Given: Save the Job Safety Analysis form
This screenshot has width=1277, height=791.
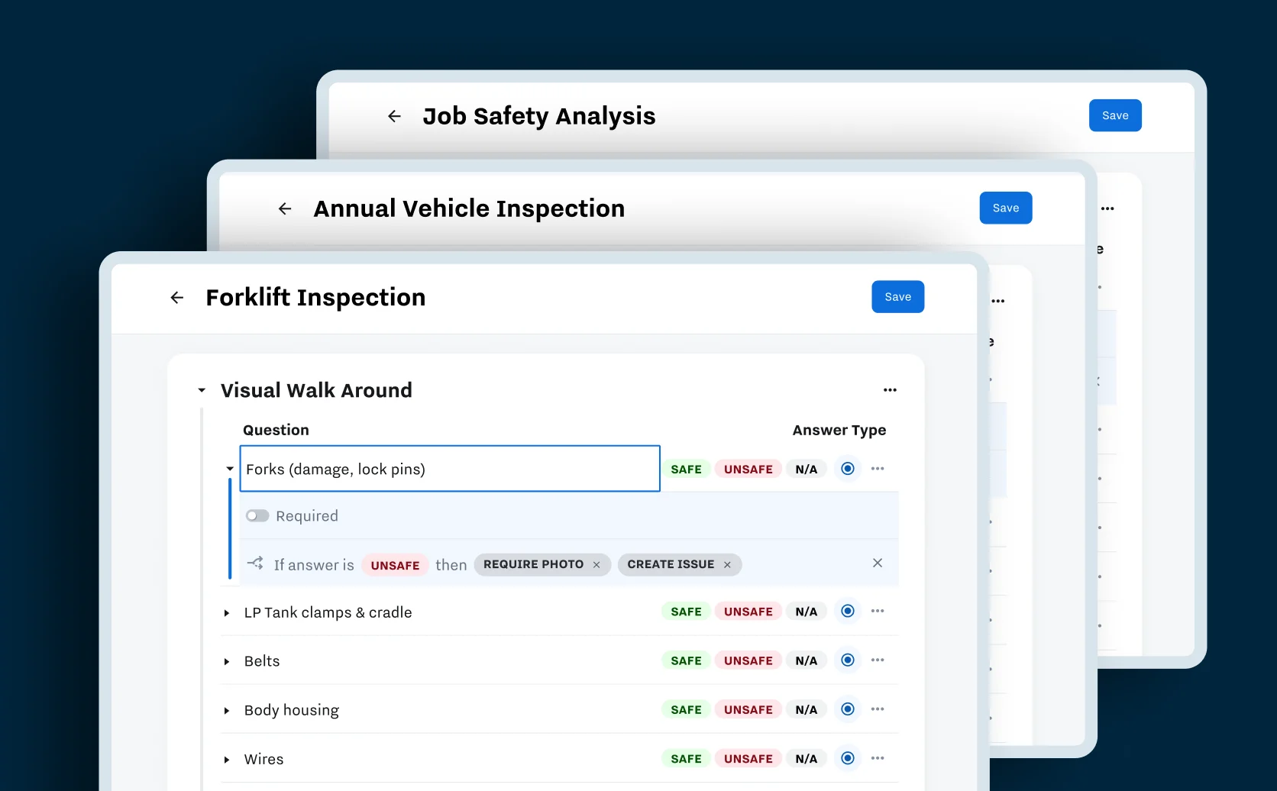Looking at the screenshot, I should [1115, 115].
